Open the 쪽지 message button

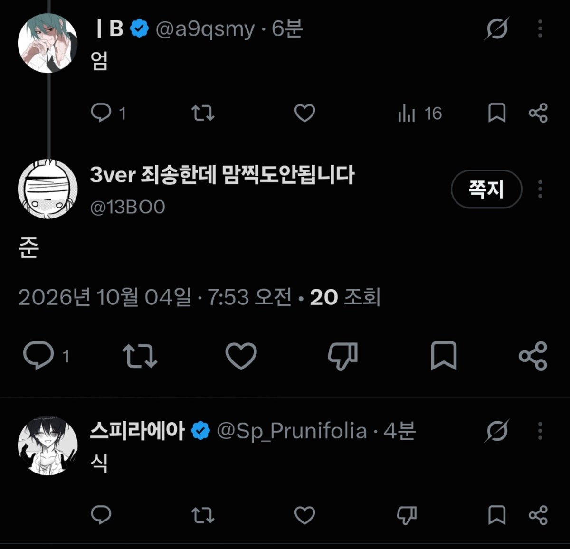pyautogui.click(x=486, y=189)
